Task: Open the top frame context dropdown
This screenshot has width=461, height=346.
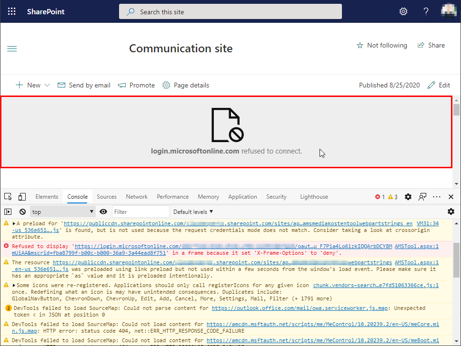Action: [62, 211]
